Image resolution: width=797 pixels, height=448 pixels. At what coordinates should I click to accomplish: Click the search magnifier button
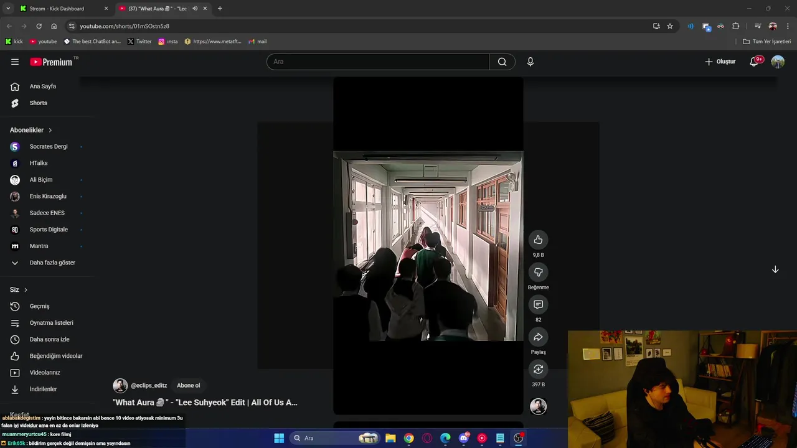[502, 62]
